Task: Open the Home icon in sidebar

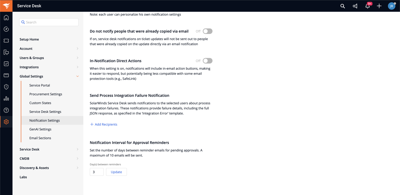Action: (x=6, y=17)
